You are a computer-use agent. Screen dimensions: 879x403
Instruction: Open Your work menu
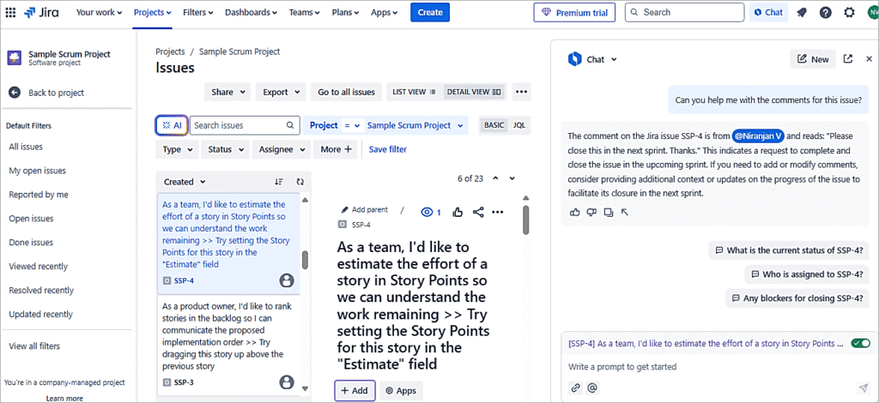pos(99,12)
